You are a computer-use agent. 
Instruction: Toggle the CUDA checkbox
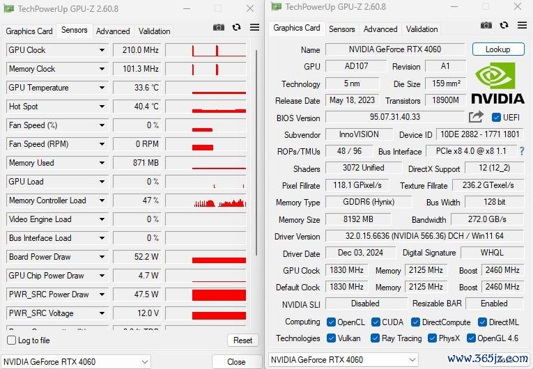[376, 322]
